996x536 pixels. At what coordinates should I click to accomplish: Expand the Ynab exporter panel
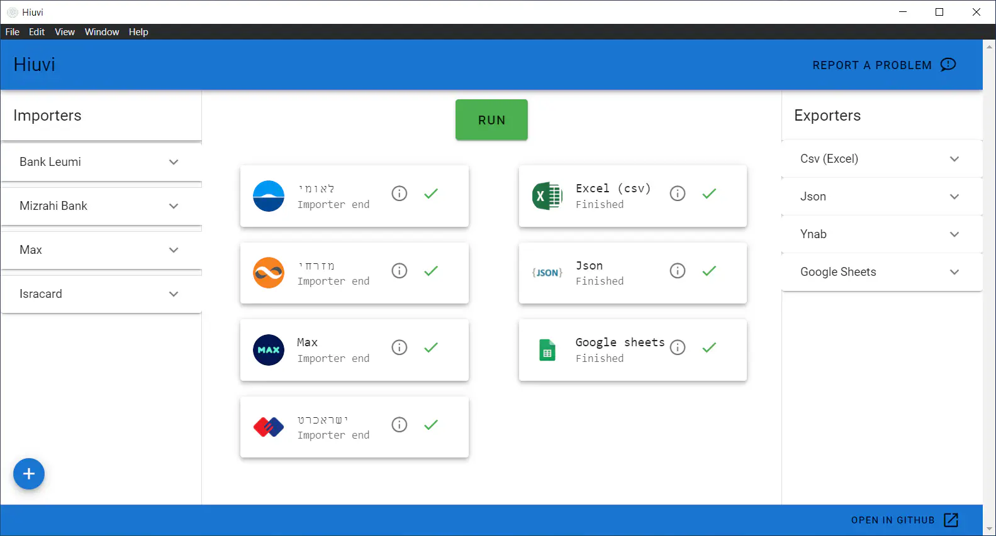(881, 234)
